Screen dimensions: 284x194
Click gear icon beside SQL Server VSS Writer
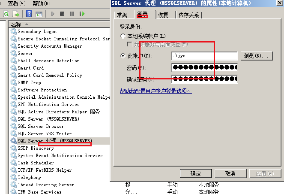click(14, 133)
